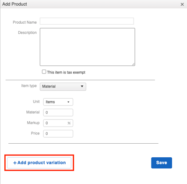The height and width of the screenshot is (184, 187).
Task: Focus the Price input field
Action: (x=58, y=134)
